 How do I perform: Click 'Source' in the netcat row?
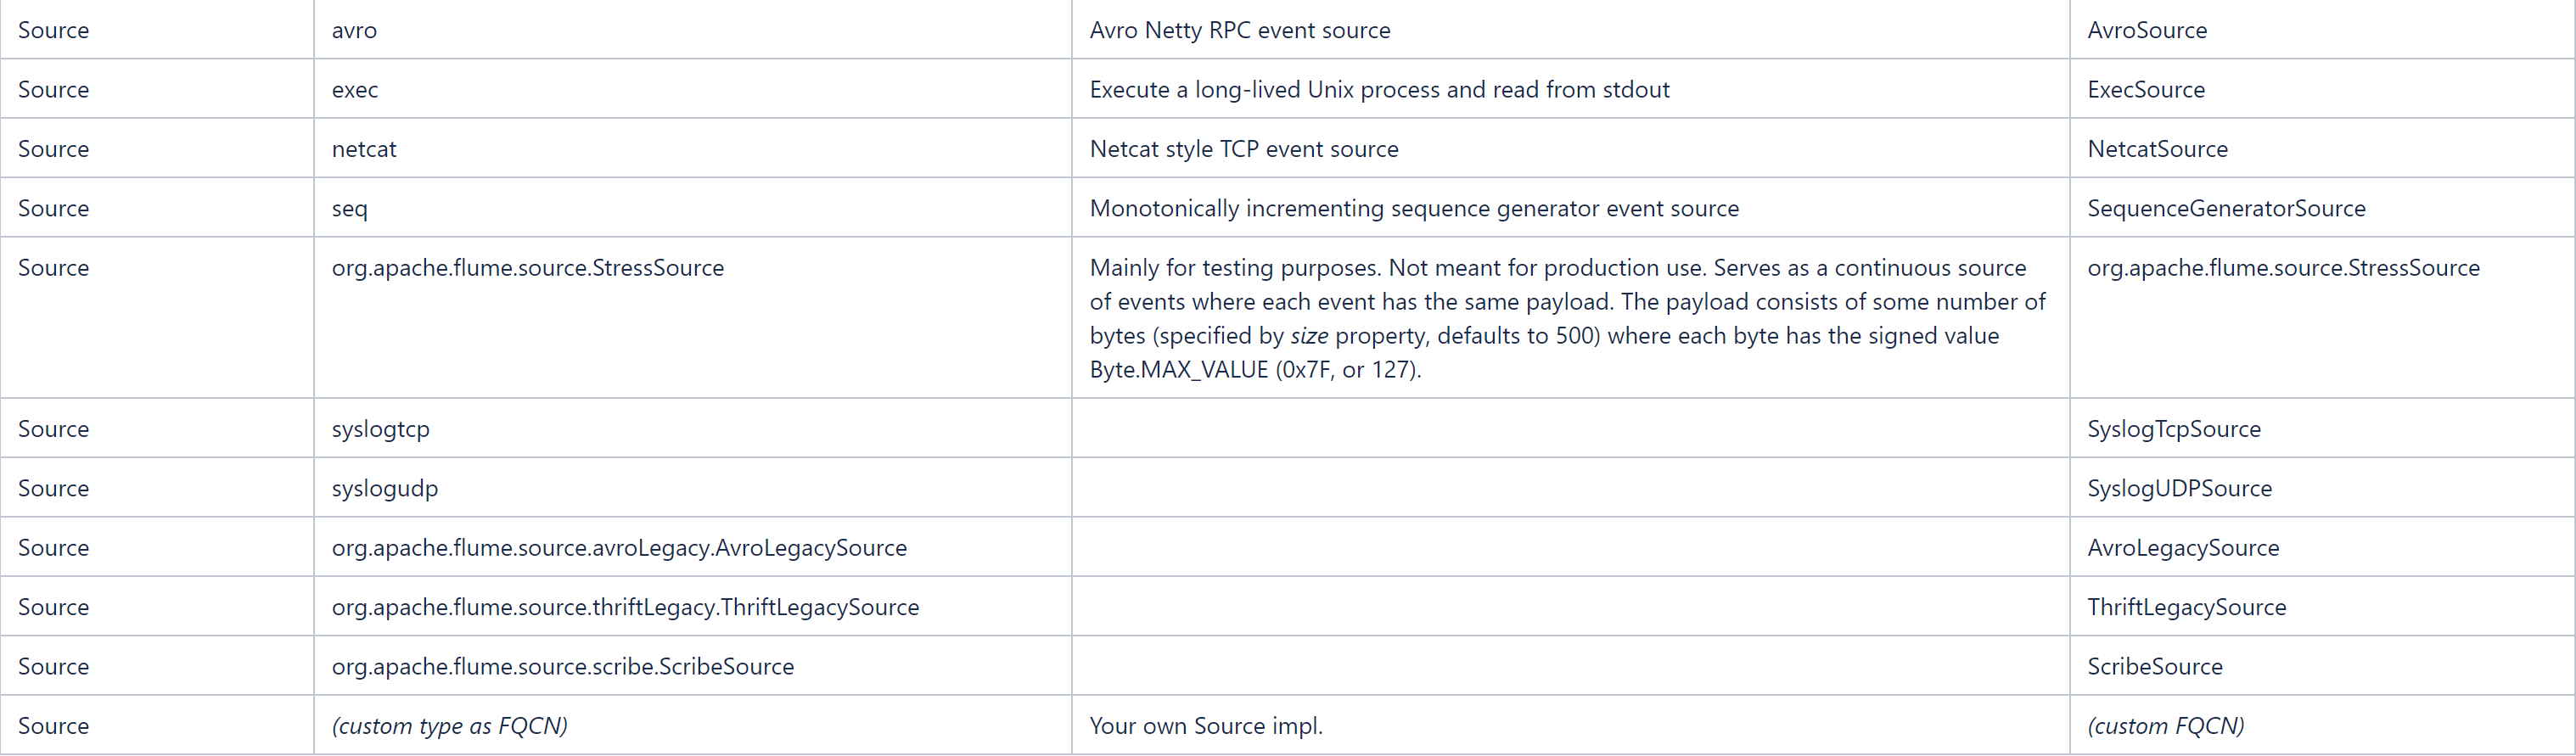pyautogui.click(x=54, y=149)
